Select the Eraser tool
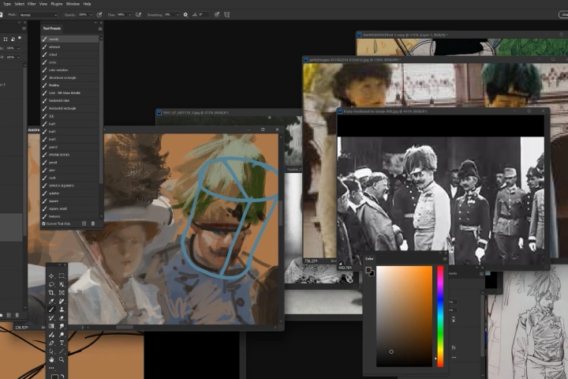 62,317
